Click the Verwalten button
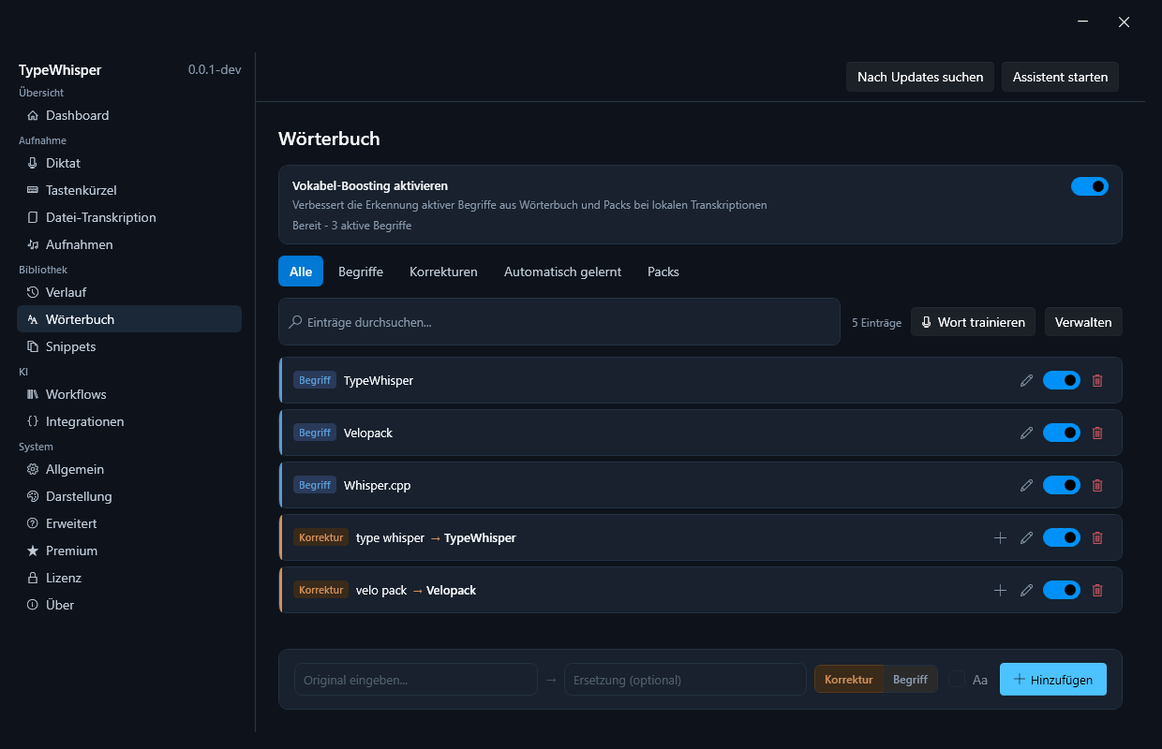Screen dimensions: 1162x749 pyautogui.click(x=1083, y=322)
